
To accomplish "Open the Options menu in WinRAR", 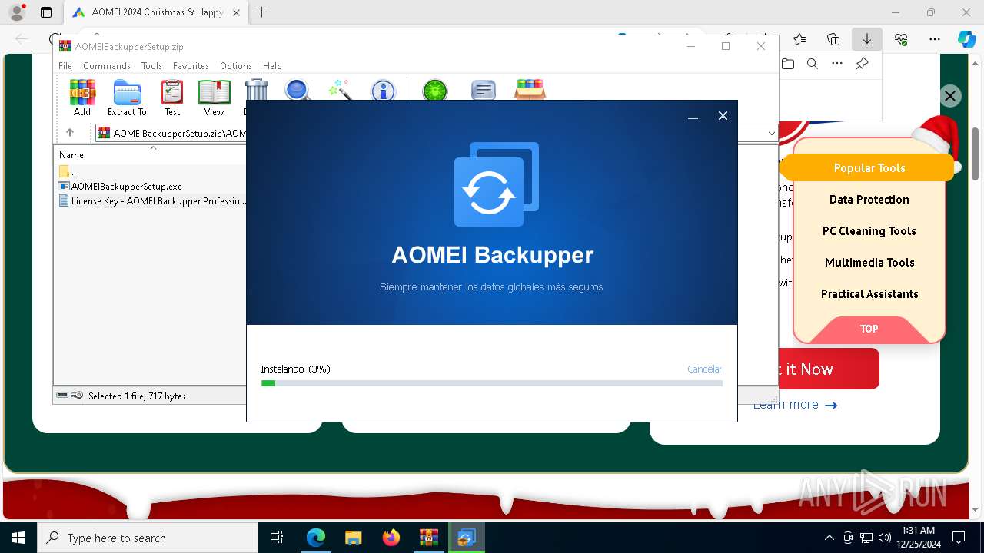I will click(236, 66).
